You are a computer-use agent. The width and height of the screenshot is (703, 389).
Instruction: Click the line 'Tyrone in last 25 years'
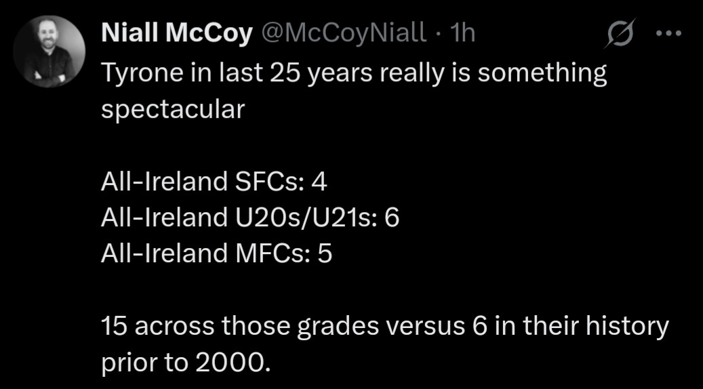(236, 73)
